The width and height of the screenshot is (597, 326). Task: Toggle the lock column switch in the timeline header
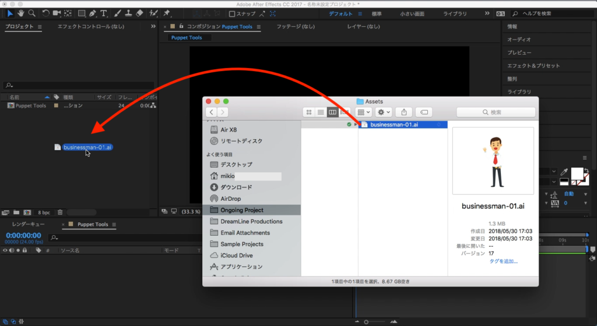click(x=25, y=250)
